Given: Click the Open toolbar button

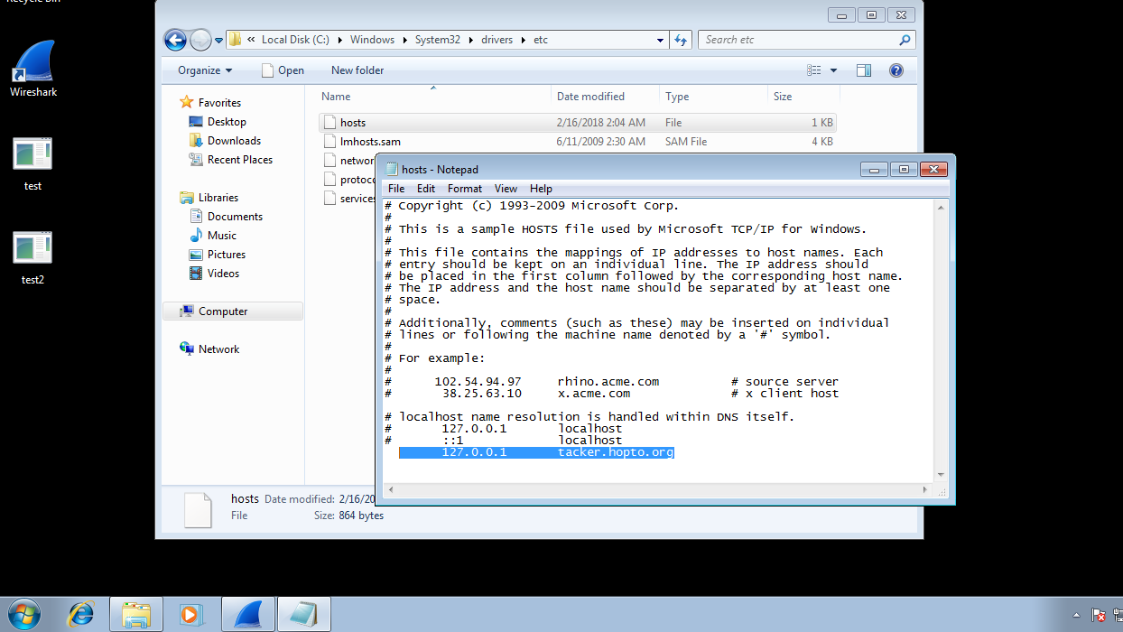Looking at the screenshot, I should tap(283, 70).
